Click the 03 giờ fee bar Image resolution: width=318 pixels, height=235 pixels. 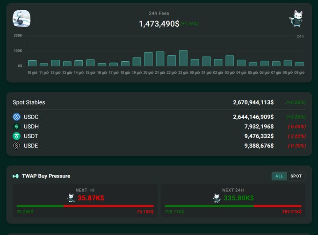click(230, 61)
